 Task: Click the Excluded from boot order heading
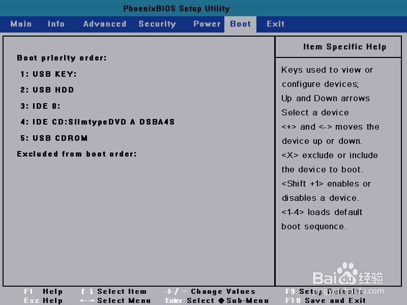click(x=77, y=154)
